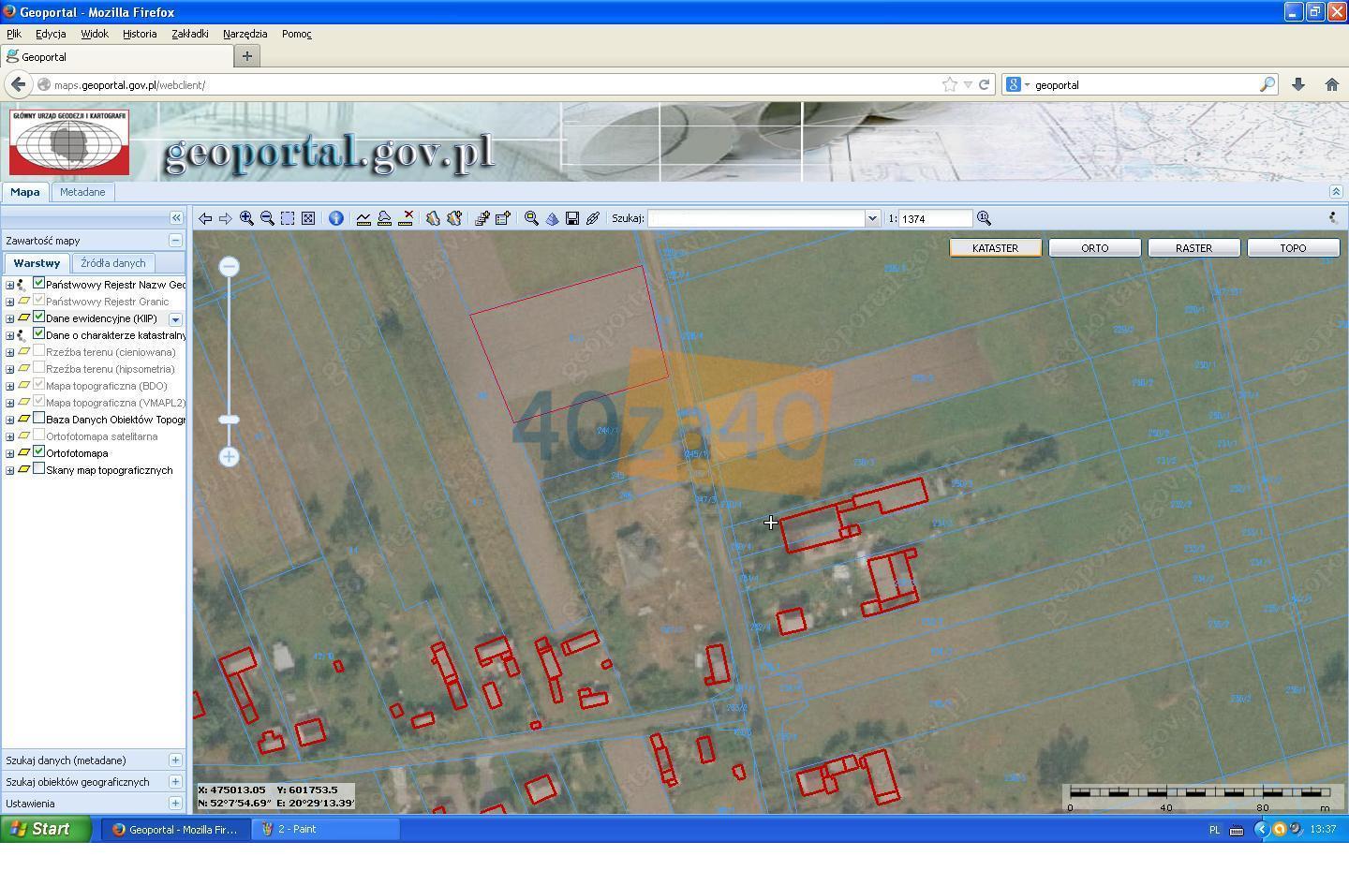Switch to ORTO map view
Screen dimensions: 1349x871
[x=1095, y=248]
